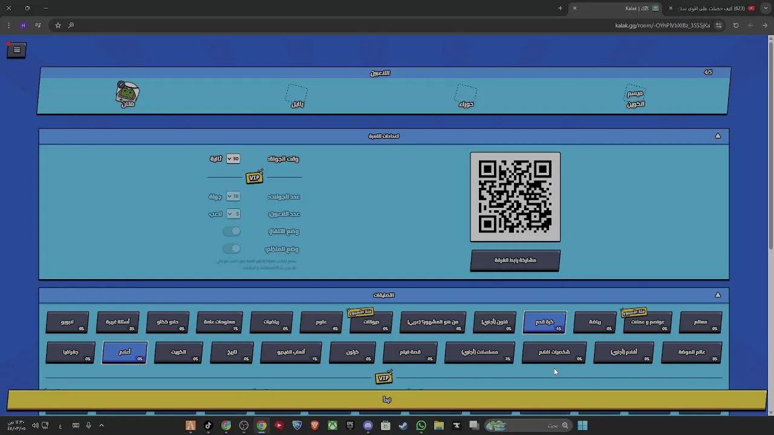
Task: Select the player slot named حوراء
Action: point(466,97)
